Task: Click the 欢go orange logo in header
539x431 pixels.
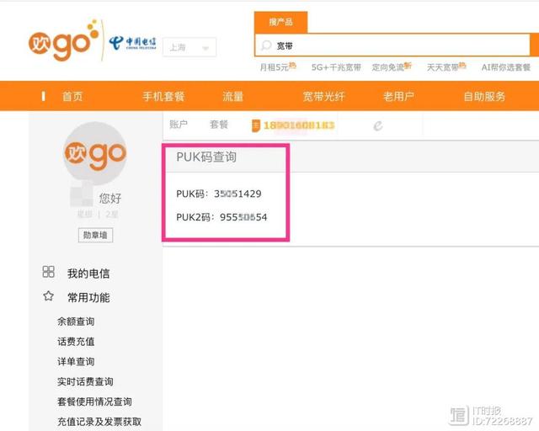Action: [x=64, y=40]
